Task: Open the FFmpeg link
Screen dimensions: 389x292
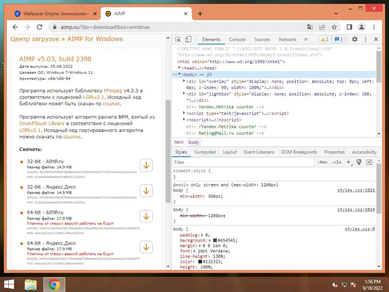Action: [113, 90]
